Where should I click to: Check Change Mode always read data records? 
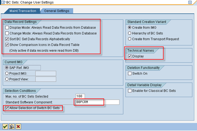(7, 33)
